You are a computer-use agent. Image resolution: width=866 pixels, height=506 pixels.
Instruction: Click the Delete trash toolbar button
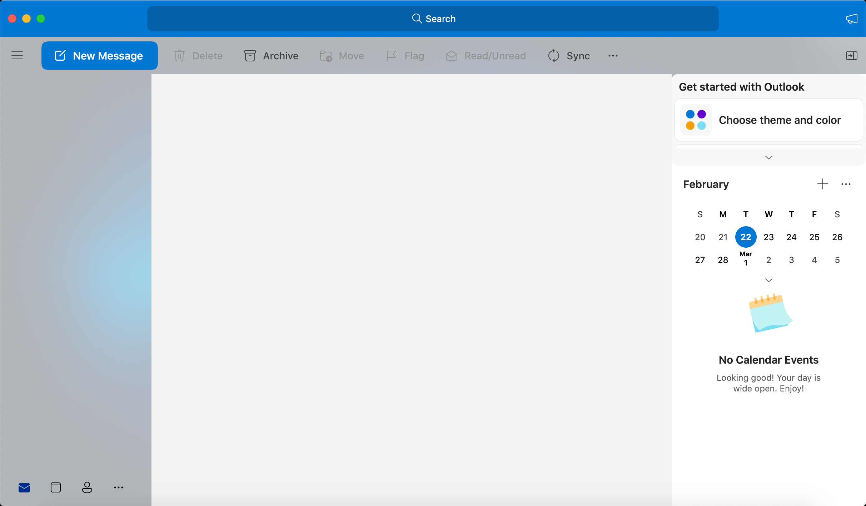(x=198, y=56)
